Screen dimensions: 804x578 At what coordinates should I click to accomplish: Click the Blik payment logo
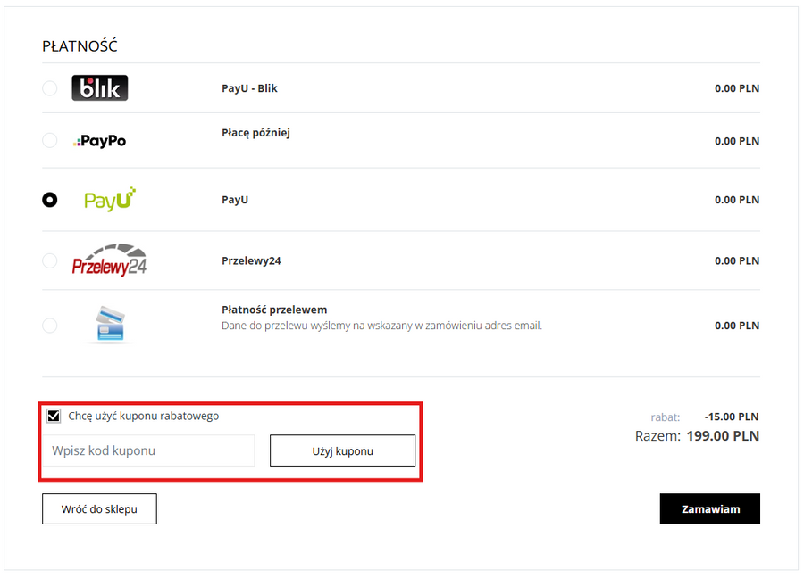(x=100, y=88)
